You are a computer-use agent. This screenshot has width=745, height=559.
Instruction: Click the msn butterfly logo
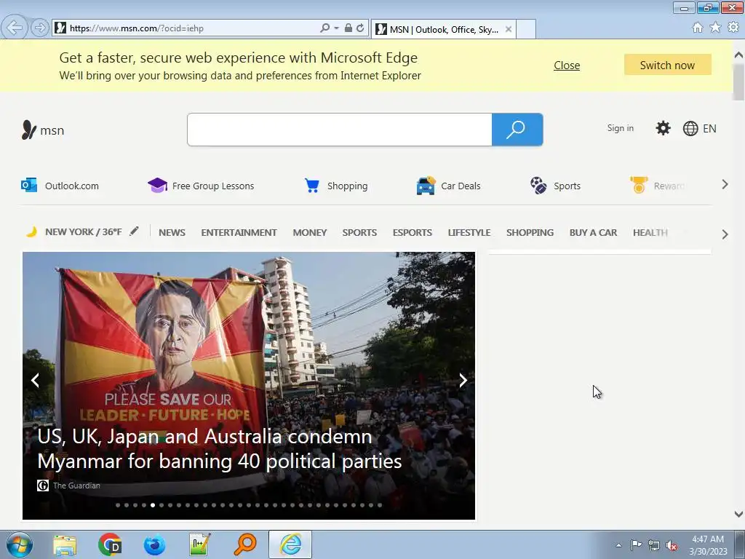tap(43, 130)
